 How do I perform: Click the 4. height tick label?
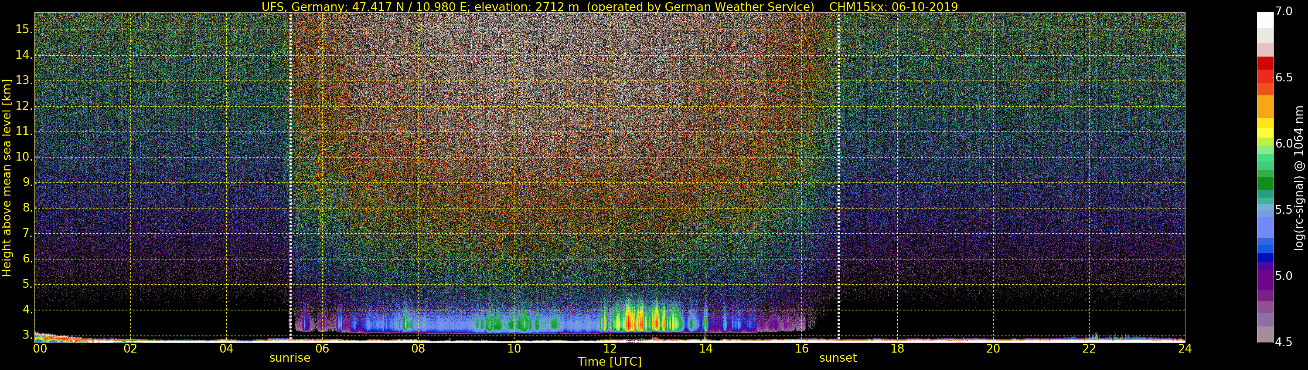coord(27,309)
